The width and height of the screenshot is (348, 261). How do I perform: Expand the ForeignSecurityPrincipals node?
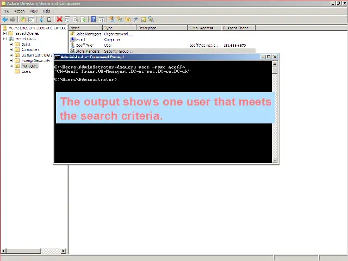coord(11,60)
